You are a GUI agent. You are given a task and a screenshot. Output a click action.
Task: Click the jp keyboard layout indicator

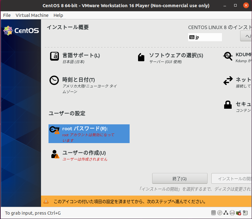pos(205,37)
